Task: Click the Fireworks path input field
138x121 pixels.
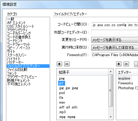Action: point(115,55)
